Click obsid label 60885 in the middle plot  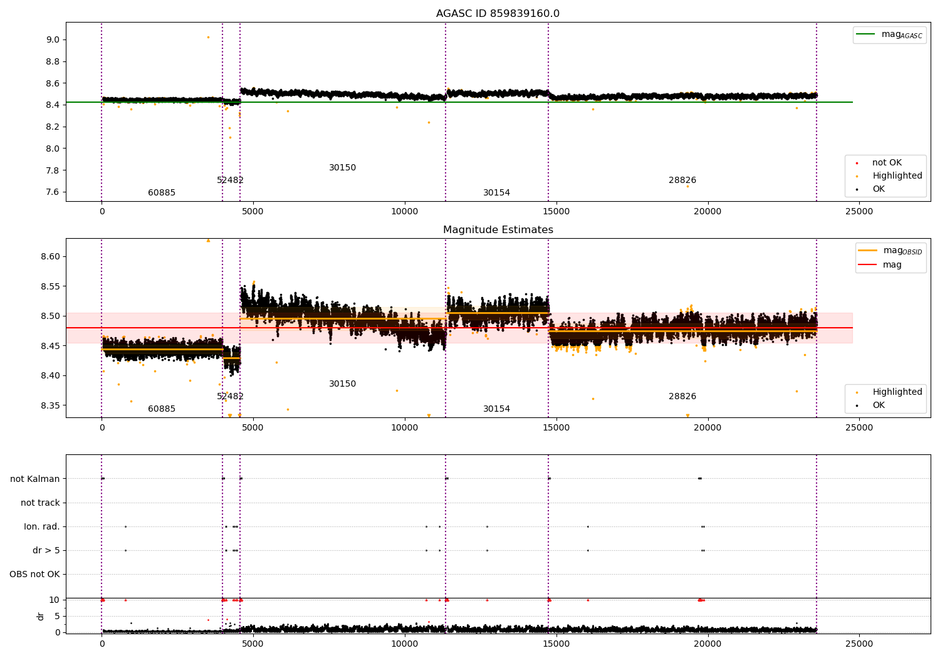click(x=162, y=409)
